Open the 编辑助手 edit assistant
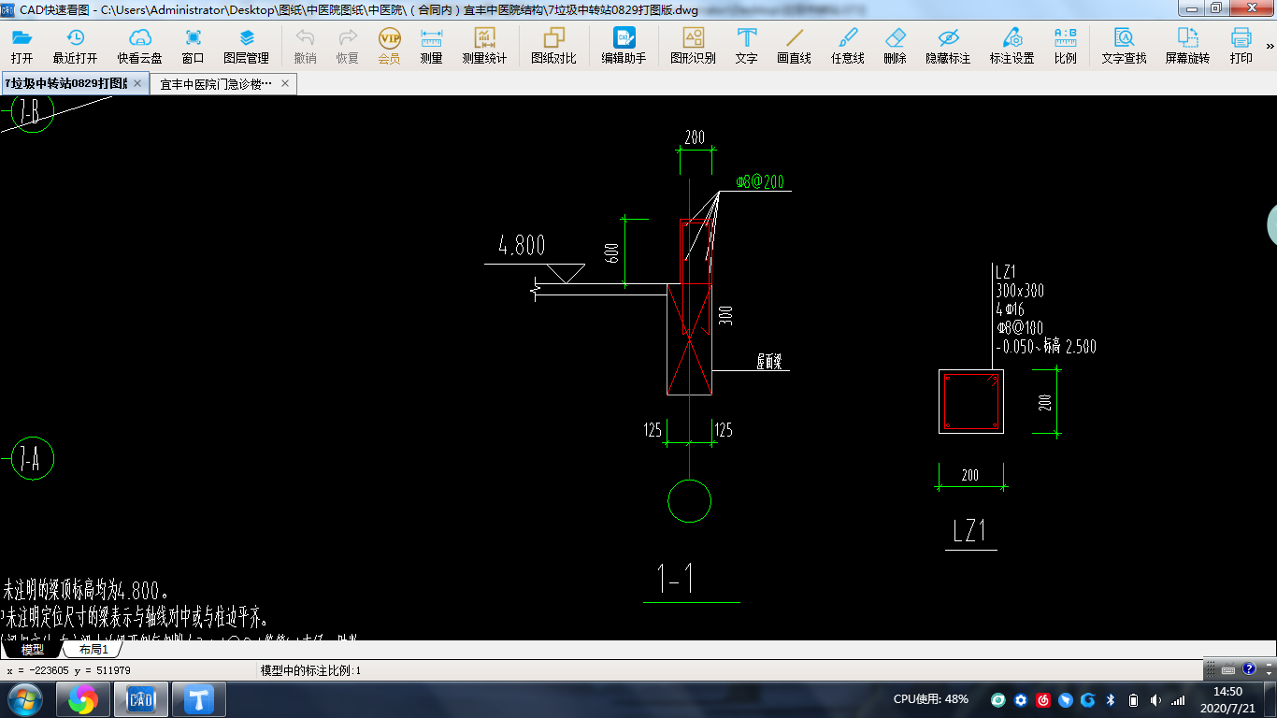The height and width of the screenshot is (718, 1277). click(624, 46)
